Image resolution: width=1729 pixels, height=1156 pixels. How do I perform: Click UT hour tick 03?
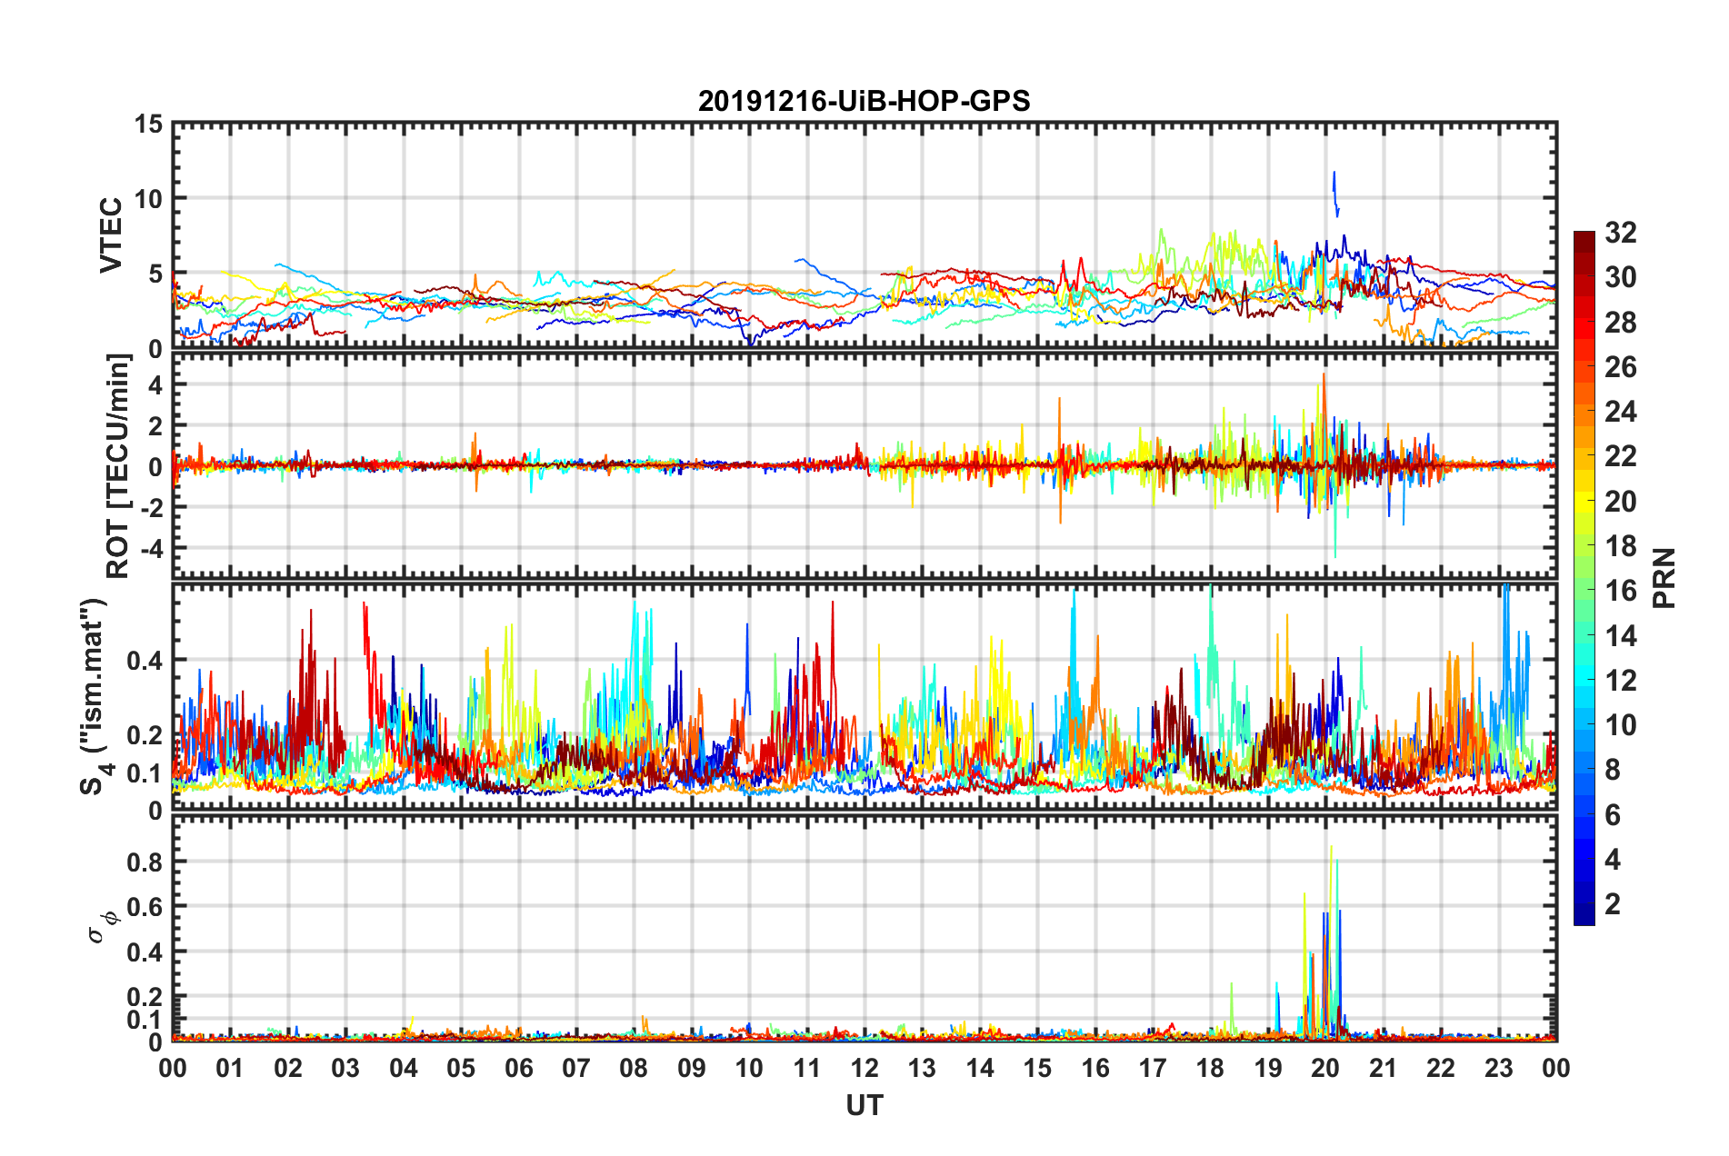(345, 1068)
